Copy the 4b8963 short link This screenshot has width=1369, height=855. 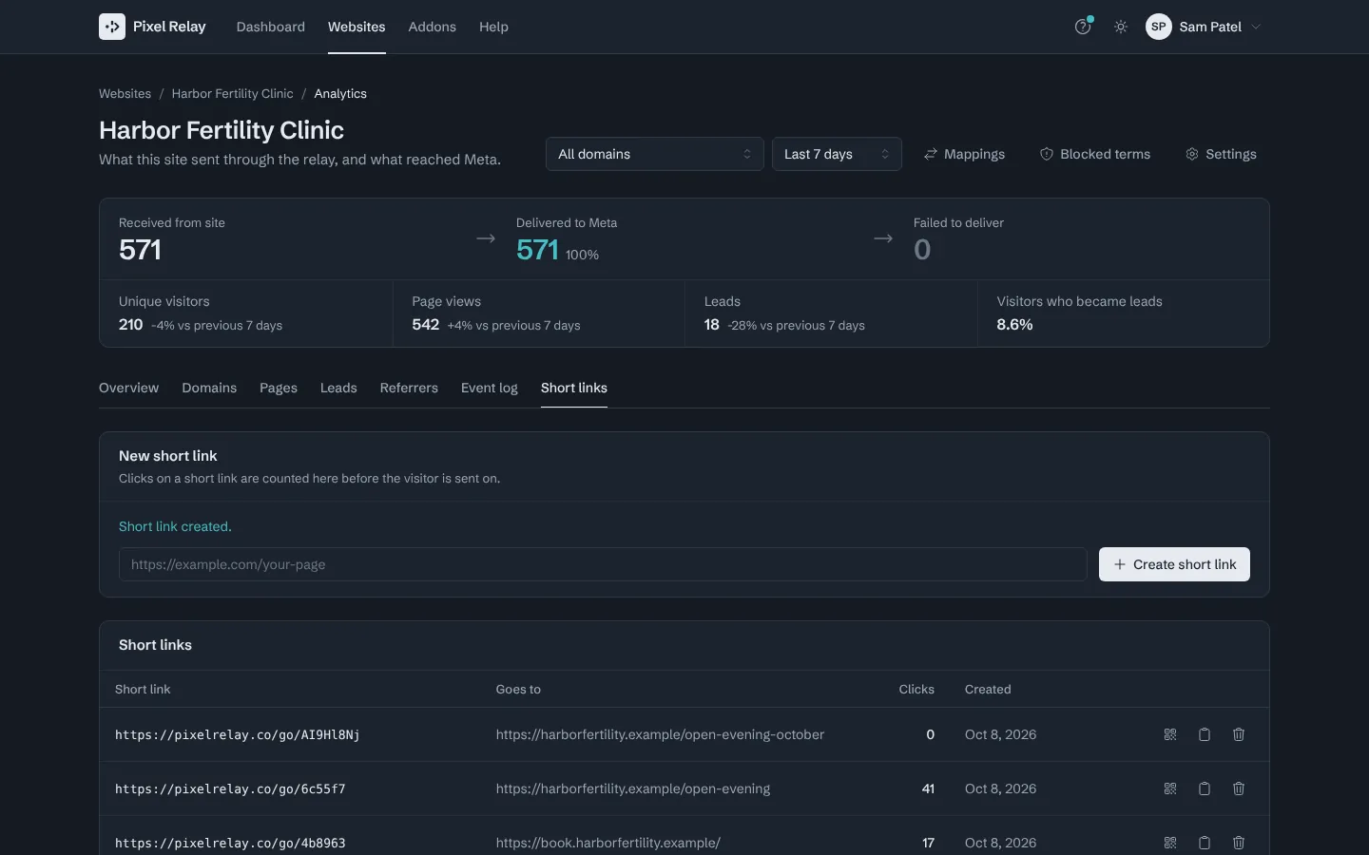click(1205, 843)
